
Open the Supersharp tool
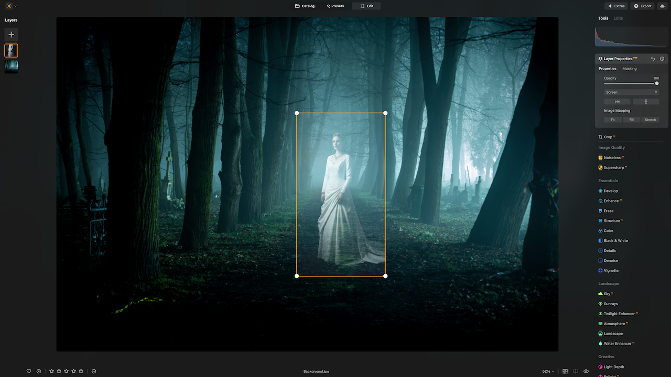point(613,168)
